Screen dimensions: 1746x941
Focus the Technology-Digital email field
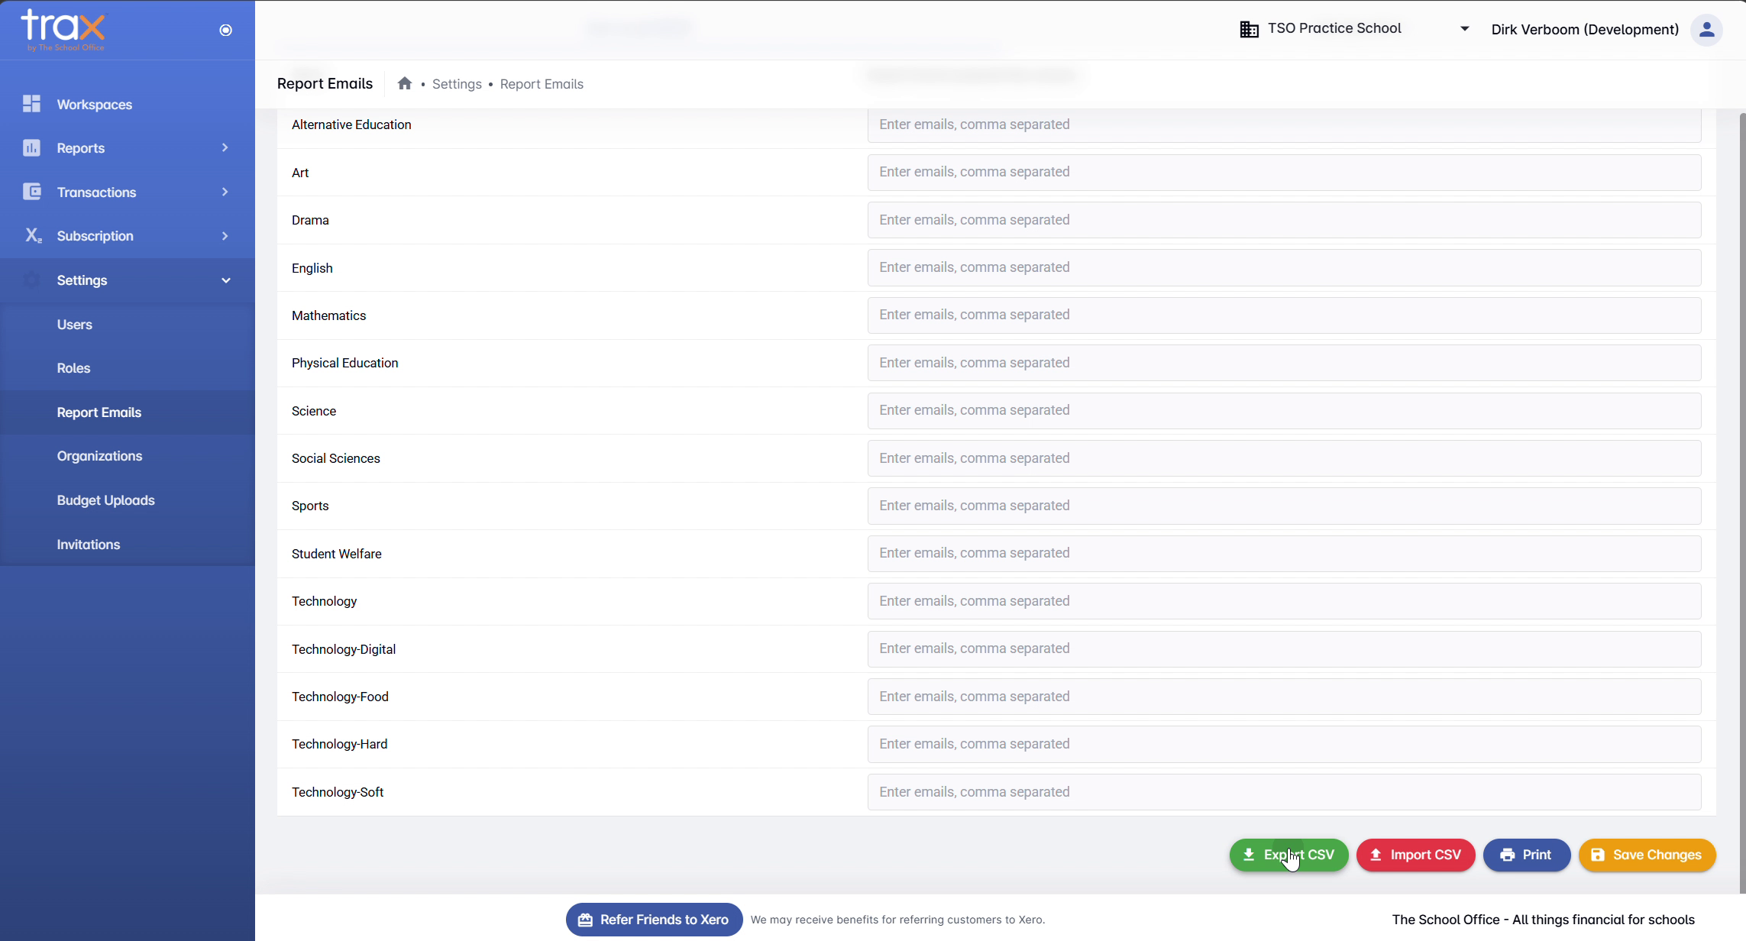(x=1284, y=648)
